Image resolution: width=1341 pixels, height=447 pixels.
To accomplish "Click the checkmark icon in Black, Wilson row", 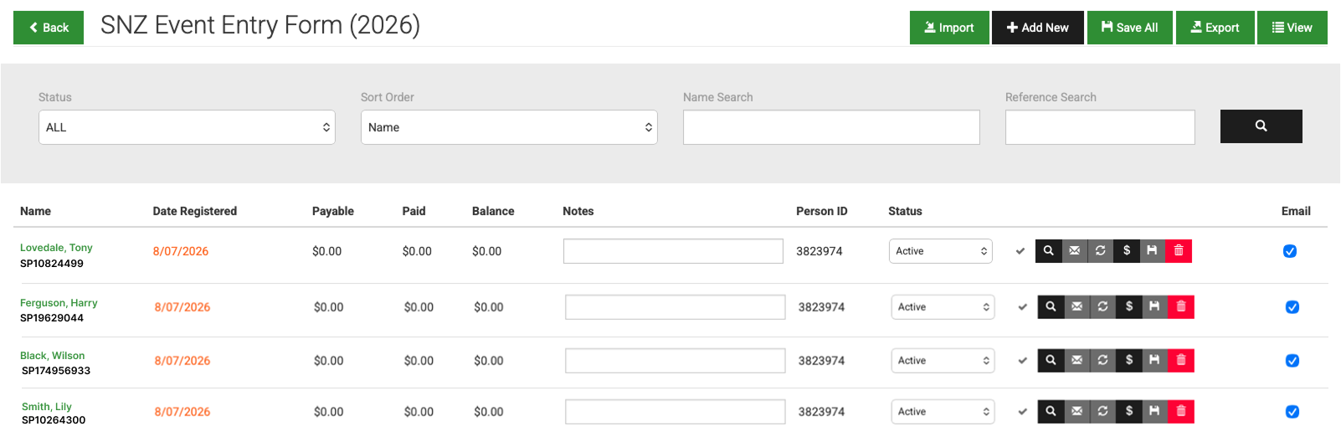I will coord(1023,361).
